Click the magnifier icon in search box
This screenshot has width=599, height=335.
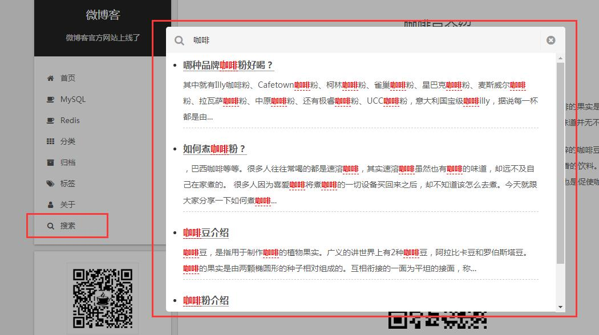pyautogui.click(x=179, y=40)
